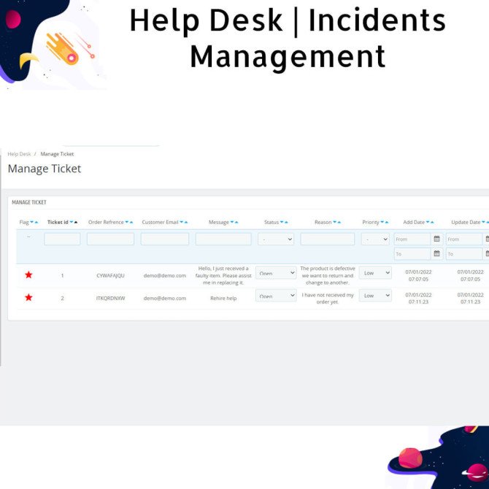Sort Status column ascending
Viewport: 489px width, 489px height.
pos(286,222)
